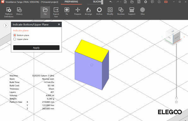Image resolution: width=188 pixels, height=121 pixels.
Task: Redo the last undone action
Action: tap(118, 2)
